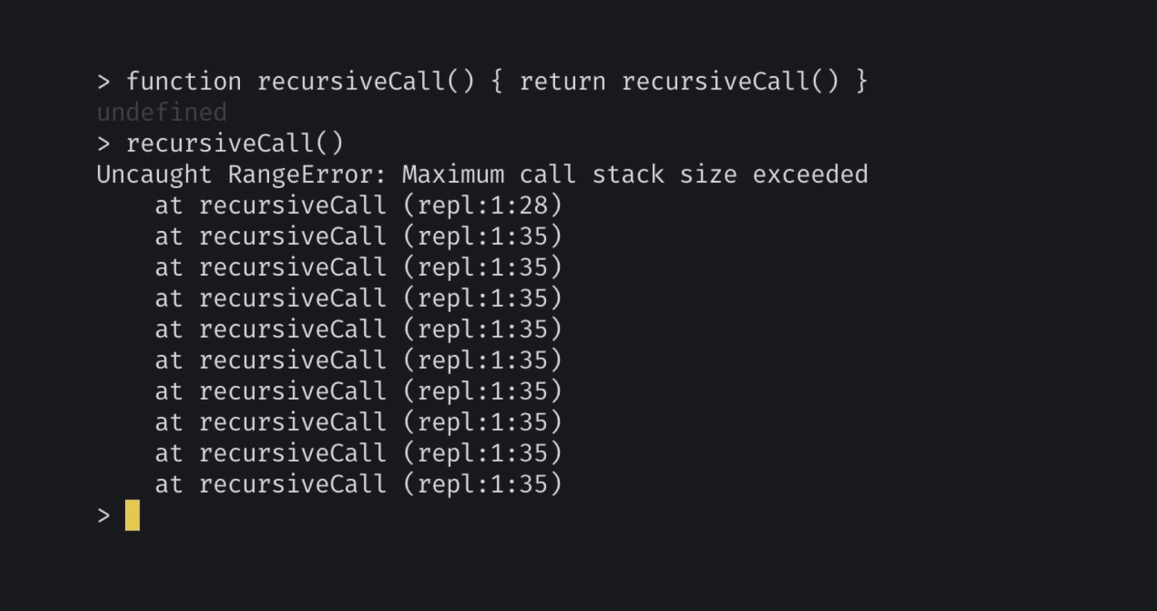Click the opening curly brace of the function
Viewport: 1157px width, 611px height.
pos(497,82)
